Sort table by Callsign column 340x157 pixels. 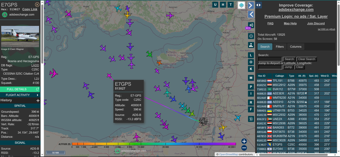pyautogui.click(x=279, y=76)
